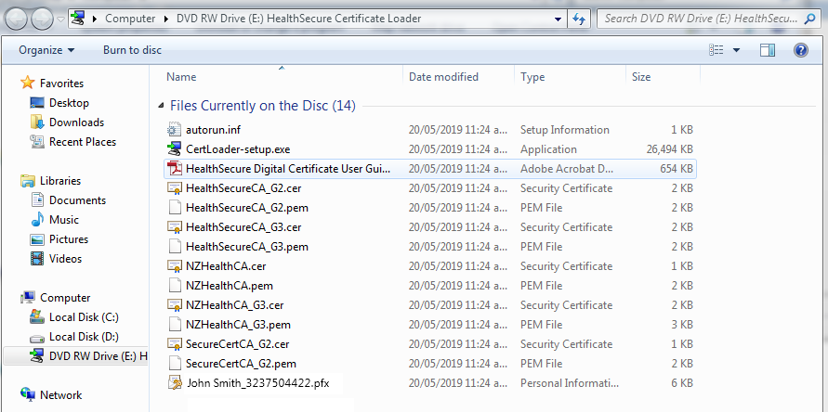Select NZHealthCA_G3.cer certificate file
This screenshot has height=412, width=828.
[x=234, y=305]
